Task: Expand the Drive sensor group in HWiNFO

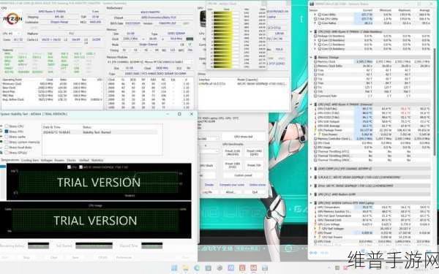Action: click(x=311, y=186)
